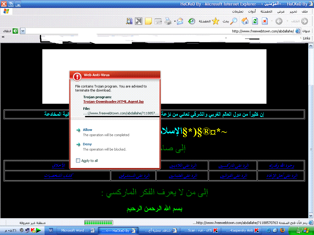This screenshot has width=314, height=235.
Task: Click the green Go arrow button
Action: (15, 31)
